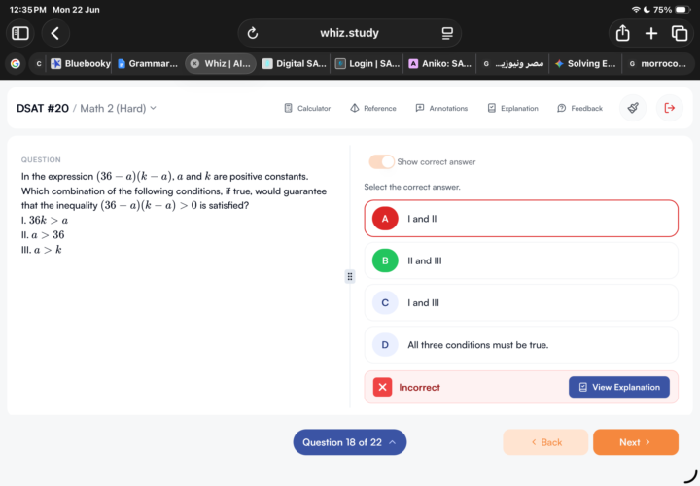Expand the Math 2 (Hard) module dropdown

tap(119, 109)
